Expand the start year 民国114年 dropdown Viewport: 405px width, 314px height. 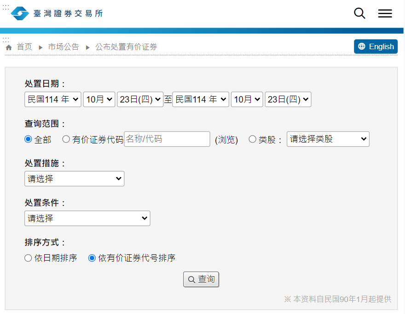[53, 99]
